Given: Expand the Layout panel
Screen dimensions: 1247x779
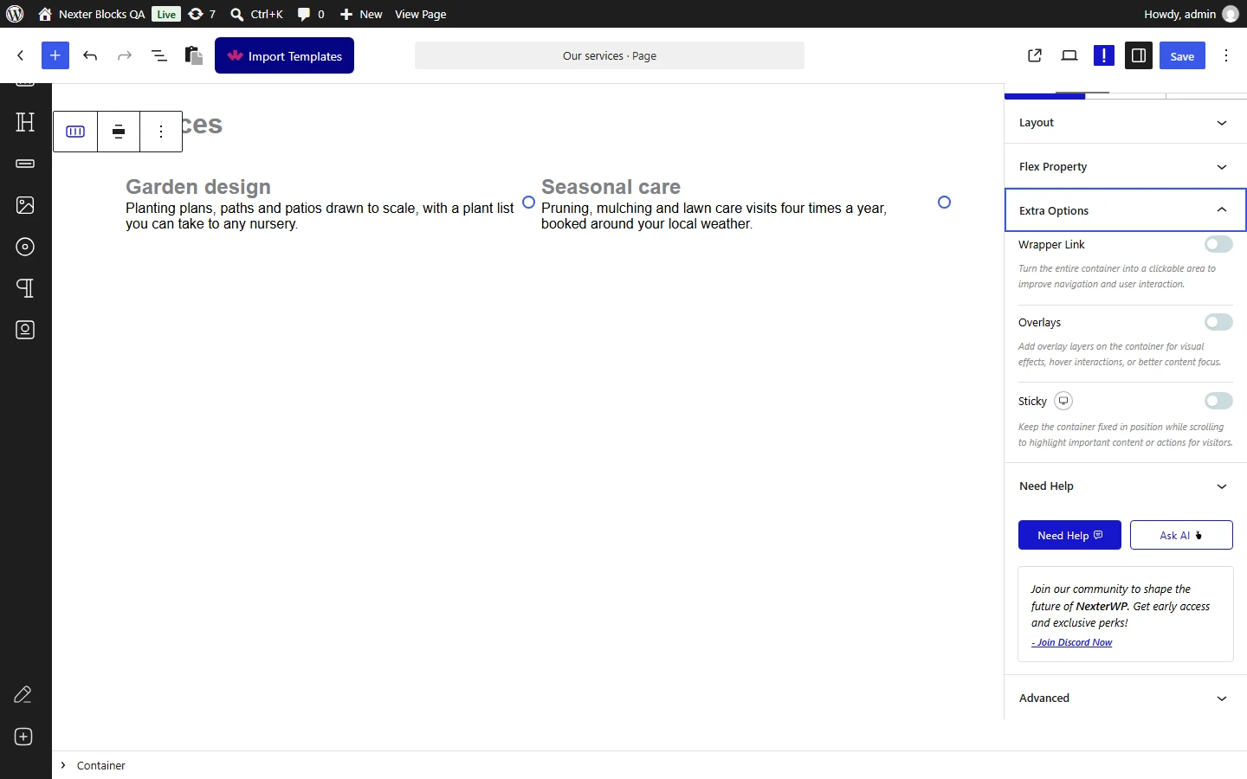Looking at the screenshot, I should (x=1125, y=123).
